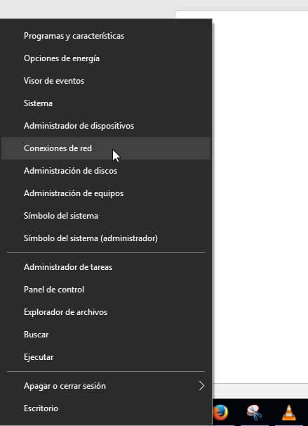Open Visor de eventos

106,81
